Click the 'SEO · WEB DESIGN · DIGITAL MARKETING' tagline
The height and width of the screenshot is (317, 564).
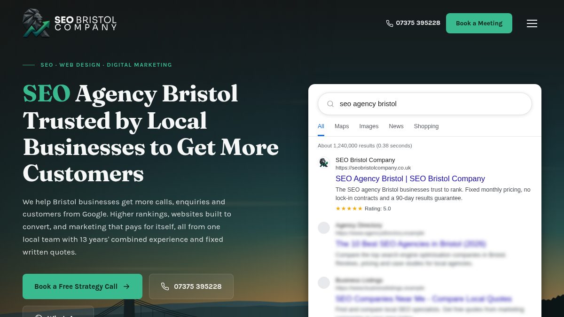[106, 65]
